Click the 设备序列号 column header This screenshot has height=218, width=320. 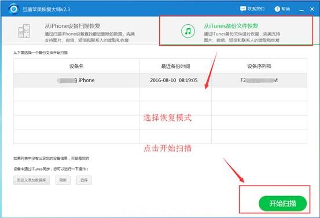coord(259,66)
